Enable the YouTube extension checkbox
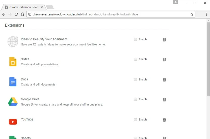Image resolution: width=210 pixels, height=139 pixels. (x=136, y=120)
